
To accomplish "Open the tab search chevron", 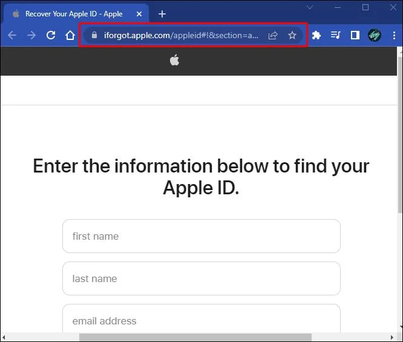I will (x=310, y=7).
